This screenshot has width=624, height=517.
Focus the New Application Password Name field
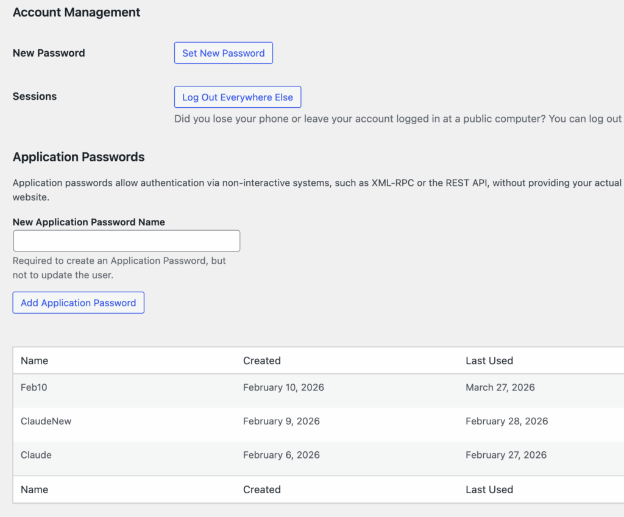coord(126,241)
